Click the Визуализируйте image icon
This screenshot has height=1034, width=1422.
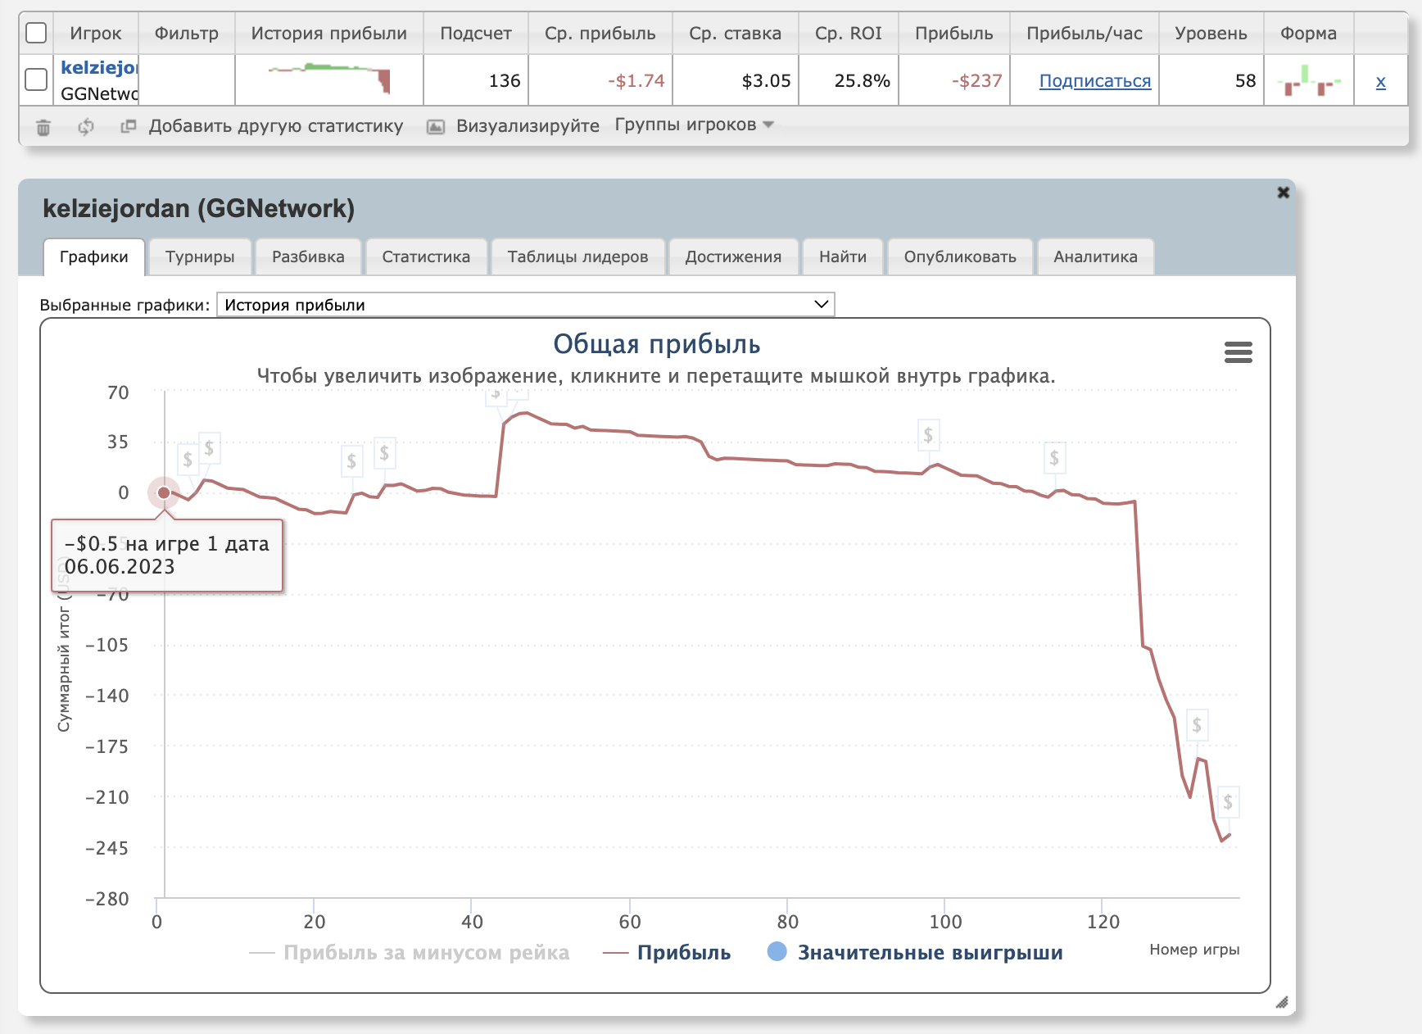point(436,126)
